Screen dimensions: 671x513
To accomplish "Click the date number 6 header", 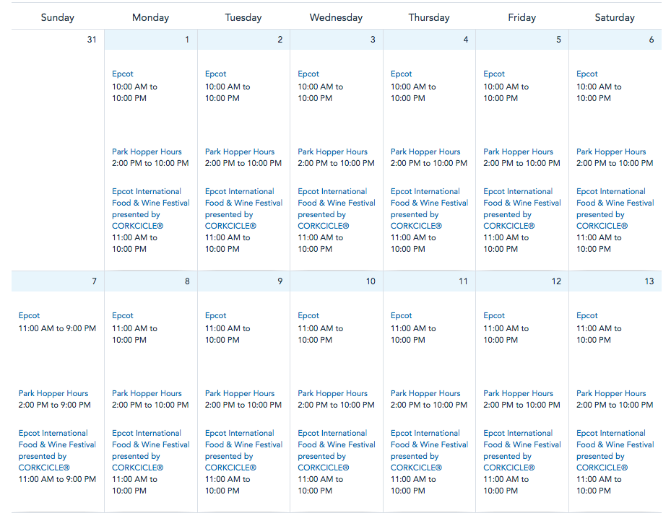I will [651, 40].
